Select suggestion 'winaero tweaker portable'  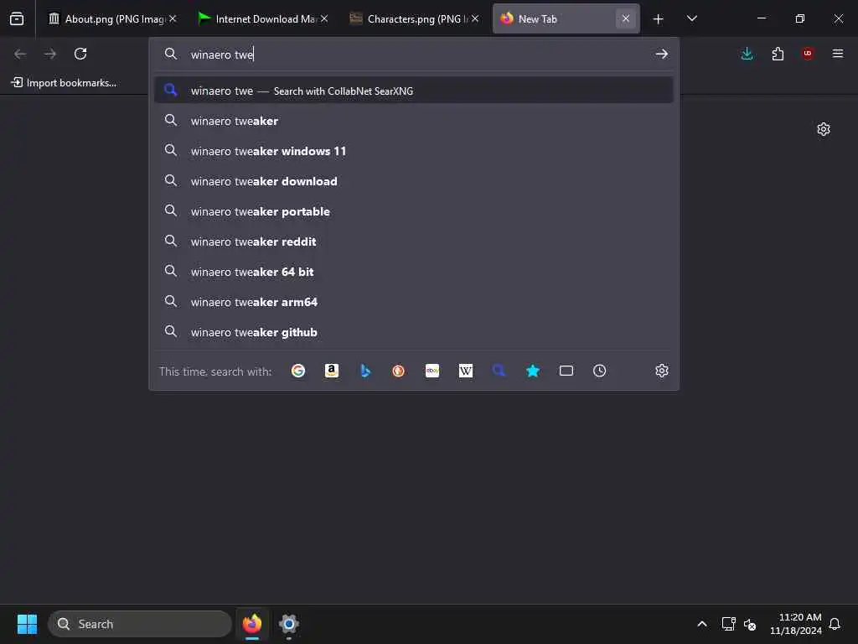pos(414,211)
